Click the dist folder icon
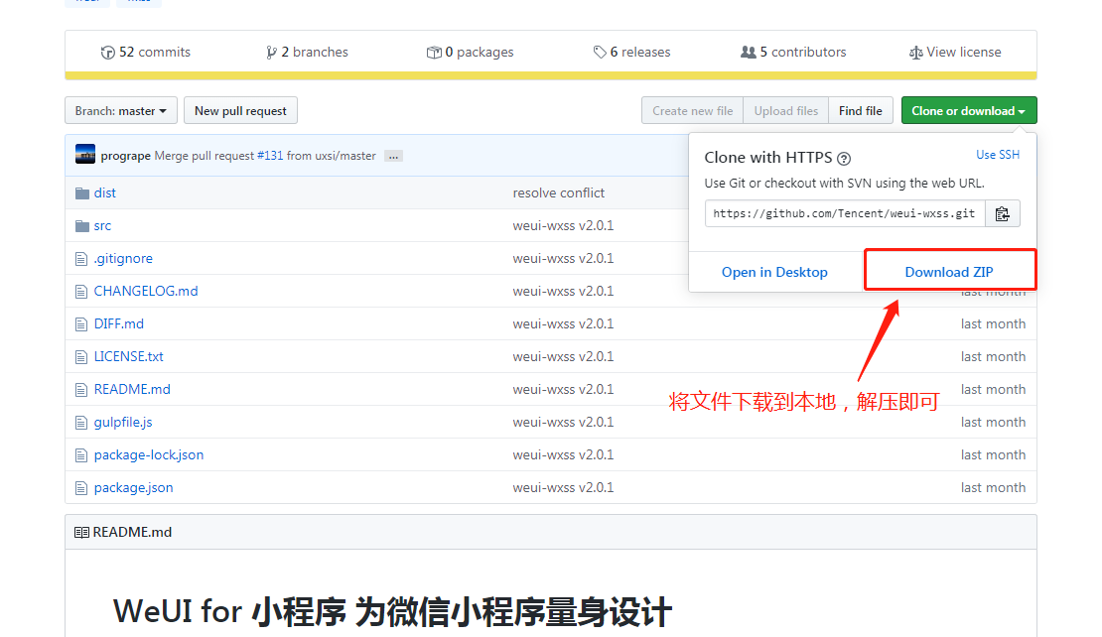 point(82,193)
